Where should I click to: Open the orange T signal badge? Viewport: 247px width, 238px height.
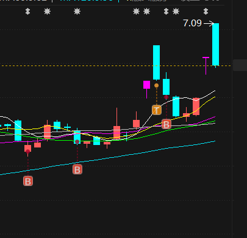click(157, 110)
